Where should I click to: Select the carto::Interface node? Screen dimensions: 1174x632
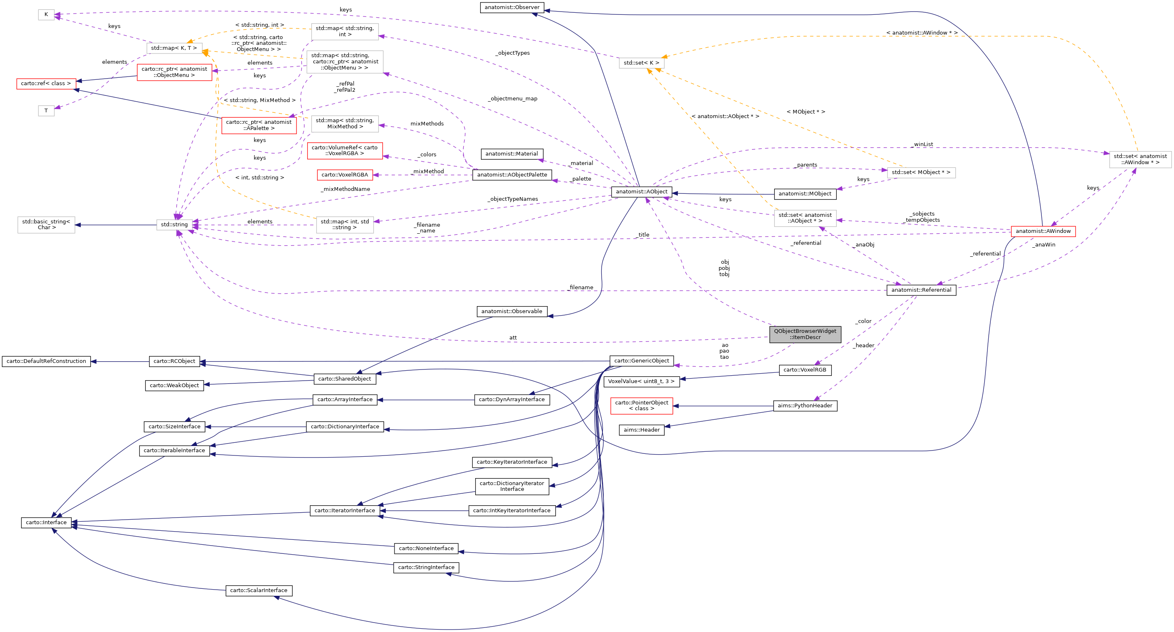click(x=46, y=523)
